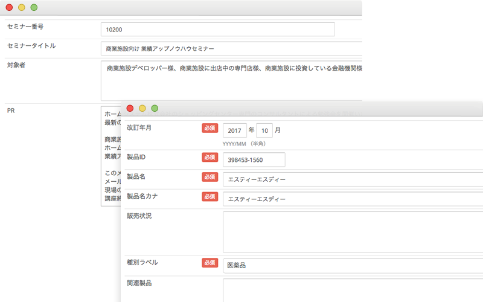Screen dimensions: 483x302
Task: Click the 関連製品 text area
Action: (353, 291)
